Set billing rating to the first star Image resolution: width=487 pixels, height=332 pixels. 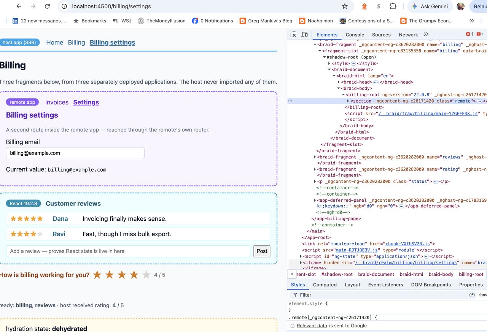pos(97,275)
